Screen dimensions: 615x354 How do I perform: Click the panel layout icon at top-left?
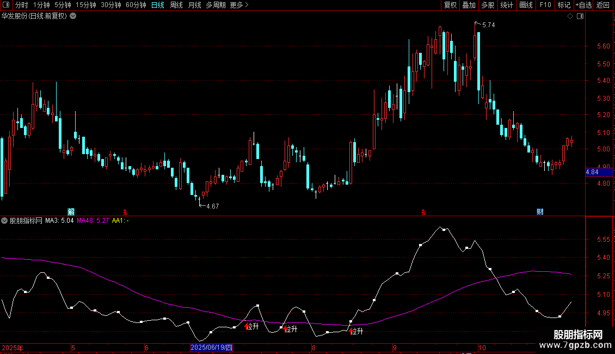[x=6, y=5]
